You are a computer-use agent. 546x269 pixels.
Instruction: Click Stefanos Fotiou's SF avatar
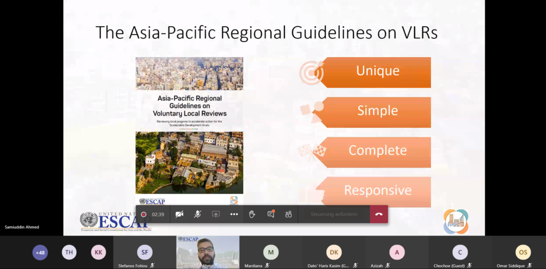(x=144, y=252)
